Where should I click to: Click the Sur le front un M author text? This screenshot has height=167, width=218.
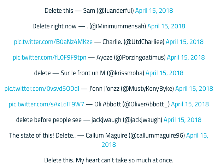click(83, 73)
